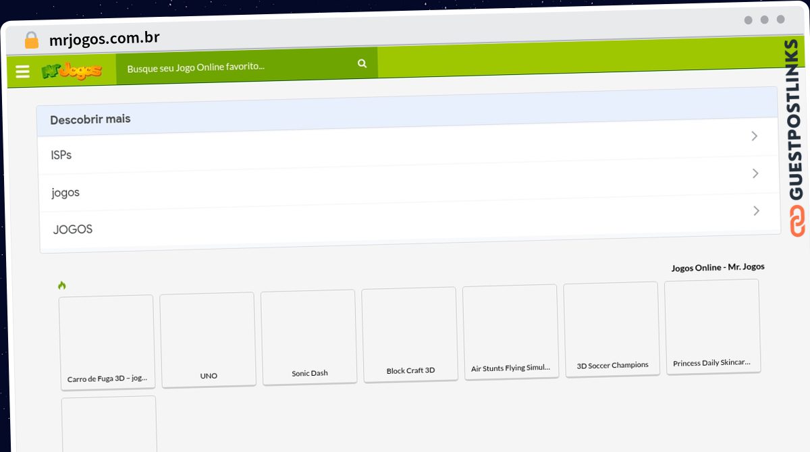Screen dimensions: 810x452
Task: Open the hamburger menu icon
Action: 22,72
